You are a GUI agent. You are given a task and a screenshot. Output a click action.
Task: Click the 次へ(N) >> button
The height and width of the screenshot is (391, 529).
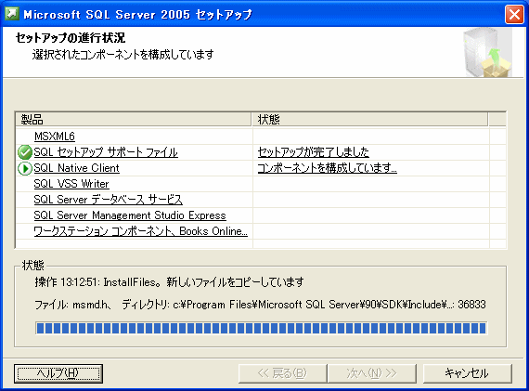point(372,373)
